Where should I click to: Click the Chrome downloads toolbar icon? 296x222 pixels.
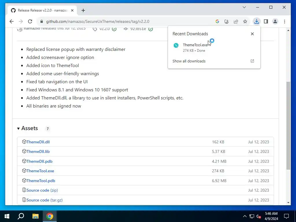point(257,21)
